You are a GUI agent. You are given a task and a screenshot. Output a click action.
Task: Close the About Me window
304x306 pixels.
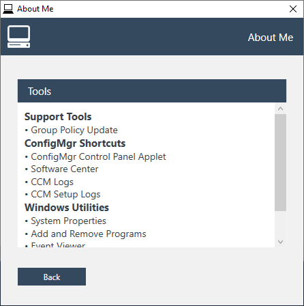click(293, 9)
